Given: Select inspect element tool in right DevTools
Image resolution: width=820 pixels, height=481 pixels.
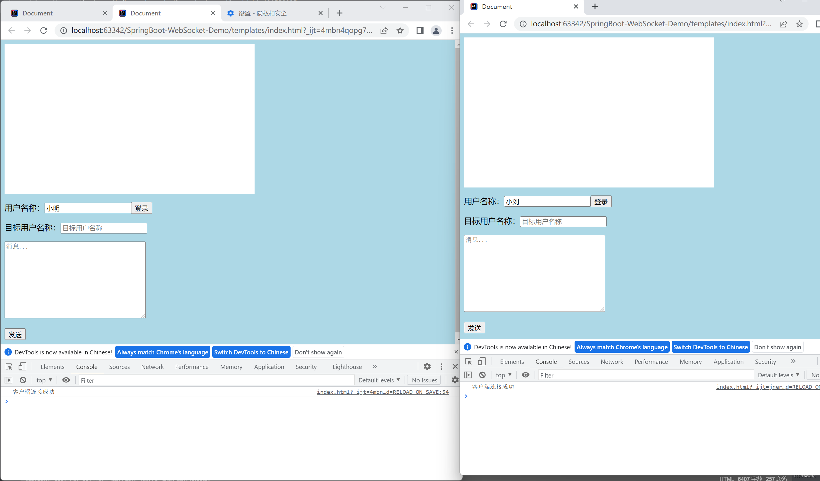Looking at the screenshot, I should click(469, 362).
